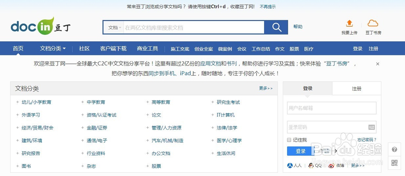
Task: Open the 通信/电子 category
Action: pos(97,141)
